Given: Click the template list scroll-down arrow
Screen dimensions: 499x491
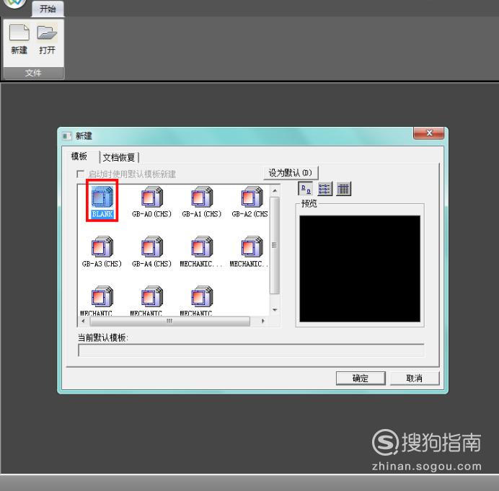Looking at the screenshot, I should [275, 309].
